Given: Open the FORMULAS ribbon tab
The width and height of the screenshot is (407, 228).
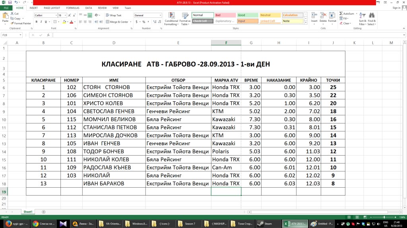Looking at the screenshot, I should (x=73, y=8).
